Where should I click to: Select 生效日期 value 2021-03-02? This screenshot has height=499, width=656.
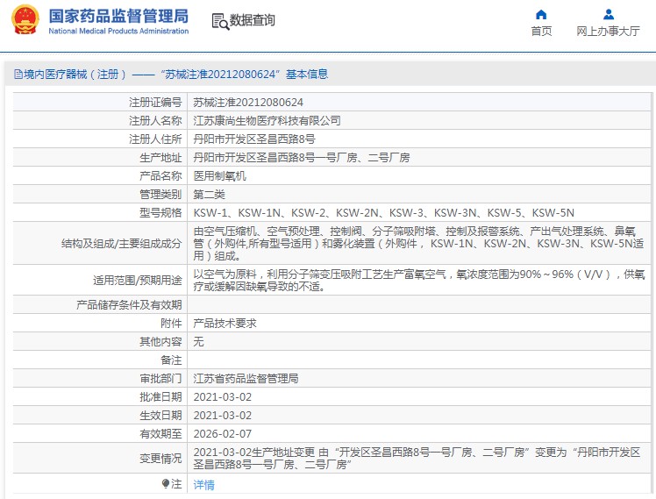click(223, 416)
